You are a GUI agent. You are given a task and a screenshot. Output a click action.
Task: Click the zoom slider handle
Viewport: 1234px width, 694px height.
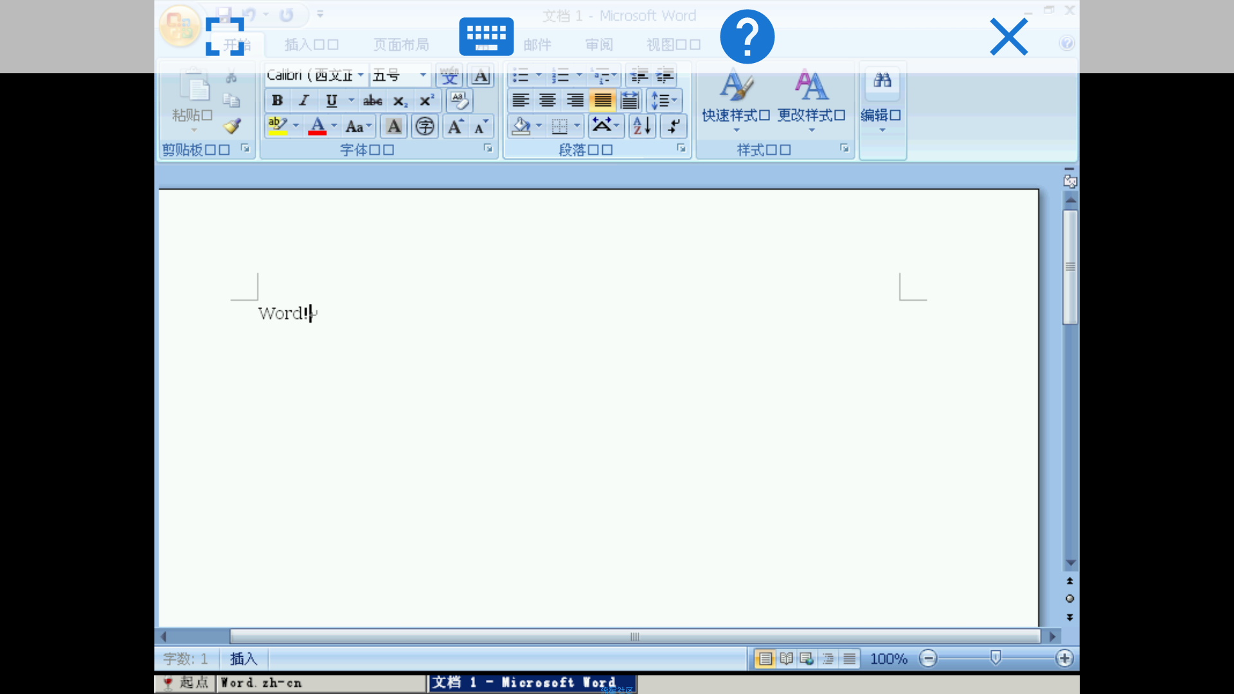[x=996, y=657]
